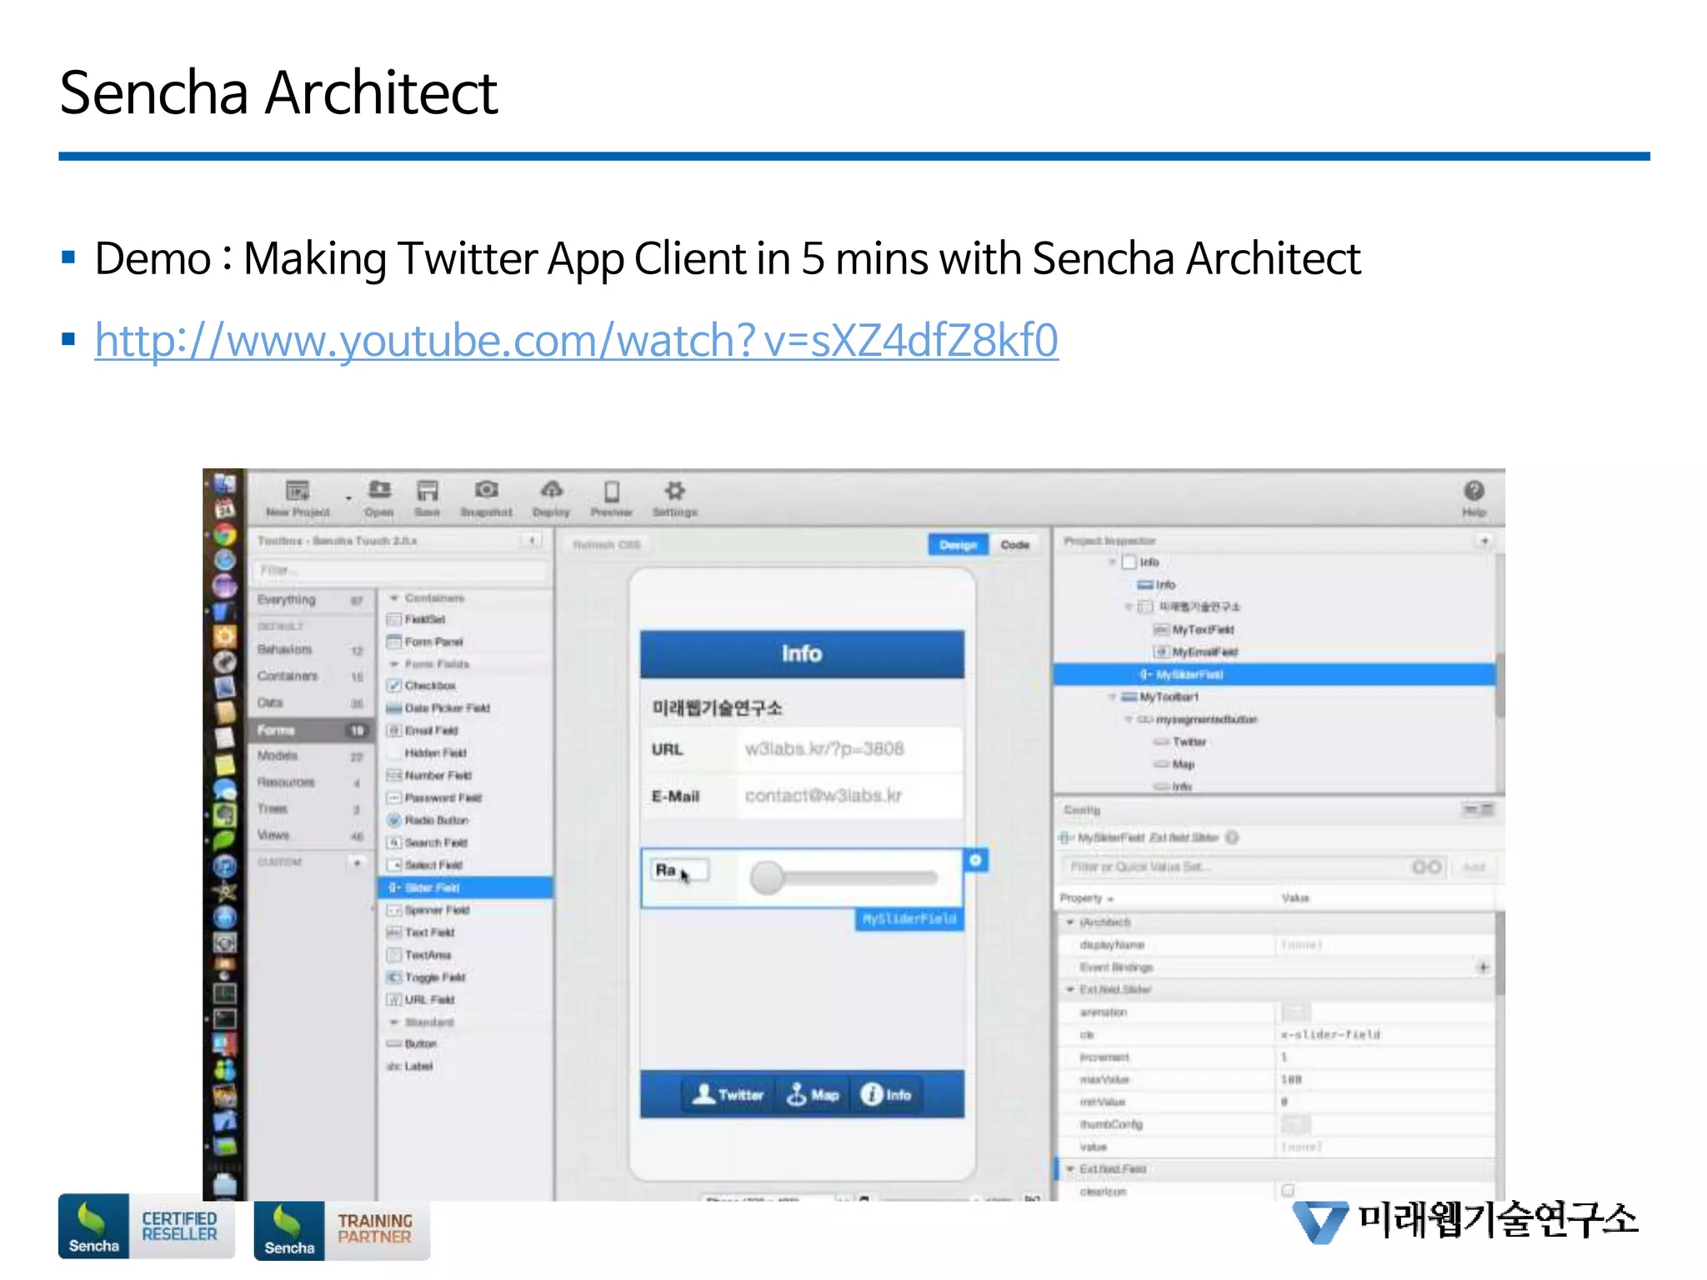Screen dimensions: 1707x1280
Task: Click the Twitter button in bottom toolbar
Action: tap(728, 1094)
